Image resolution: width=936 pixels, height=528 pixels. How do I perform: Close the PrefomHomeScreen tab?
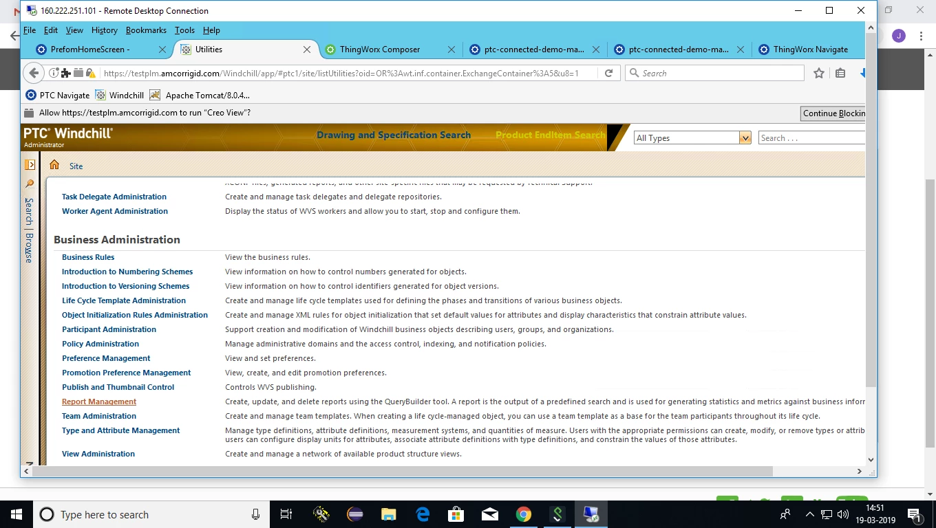[x=162, y=49]
